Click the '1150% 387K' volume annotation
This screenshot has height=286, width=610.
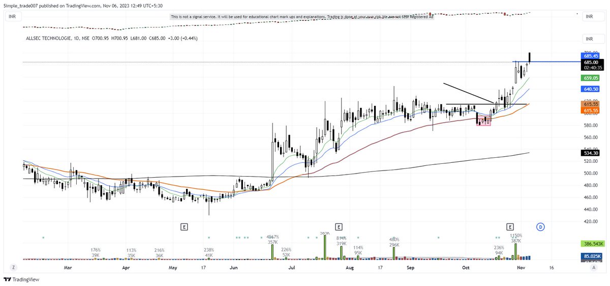(516, 238)
